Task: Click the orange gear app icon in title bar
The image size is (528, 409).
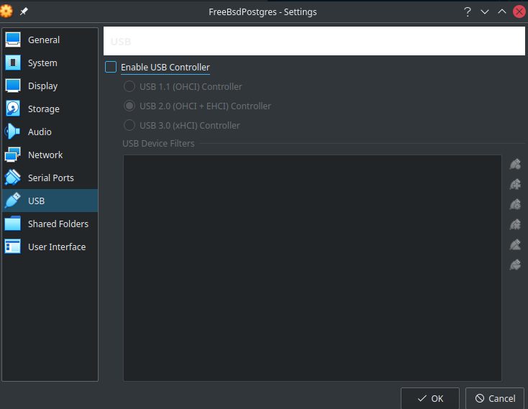Action: click(x=6, y=12)
